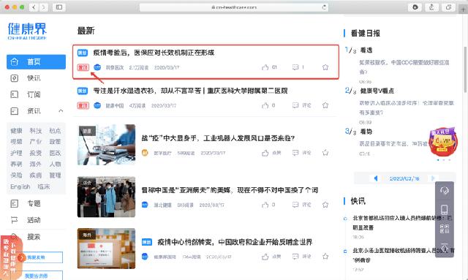Select the 医改 category link
The image size is (468, 280).
tap(55, 153)
